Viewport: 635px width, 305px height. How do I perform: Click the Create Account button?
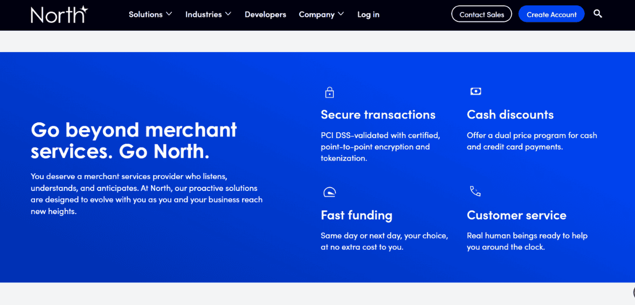point(551,15)
